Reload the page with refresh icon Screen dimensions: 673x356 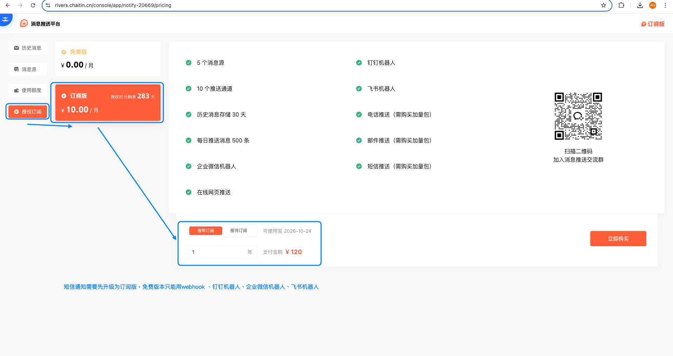pos(33,5)
